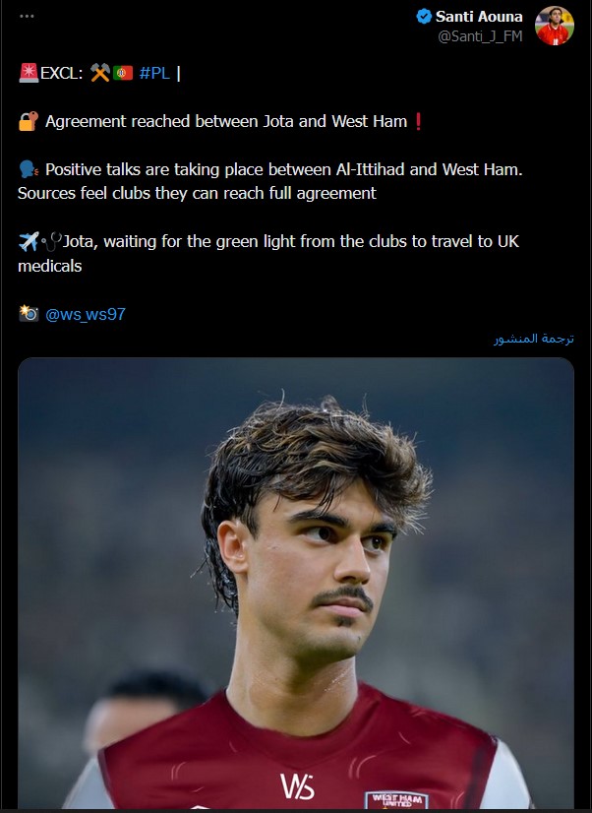Click the speaking head emoji
Screen dimensions: 592x813
coord(29,169)
